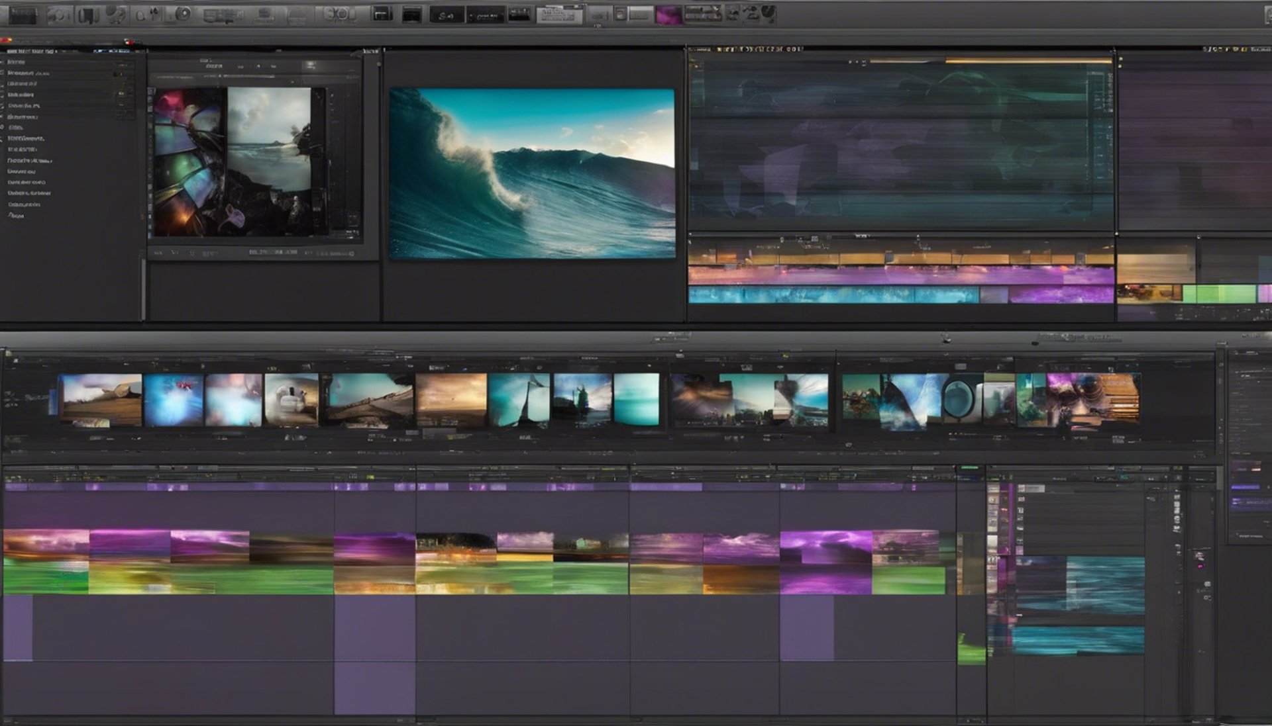Select the plain teal sea thumbnail in filmstrip
1272x726 pixels.
click(636, 399)
